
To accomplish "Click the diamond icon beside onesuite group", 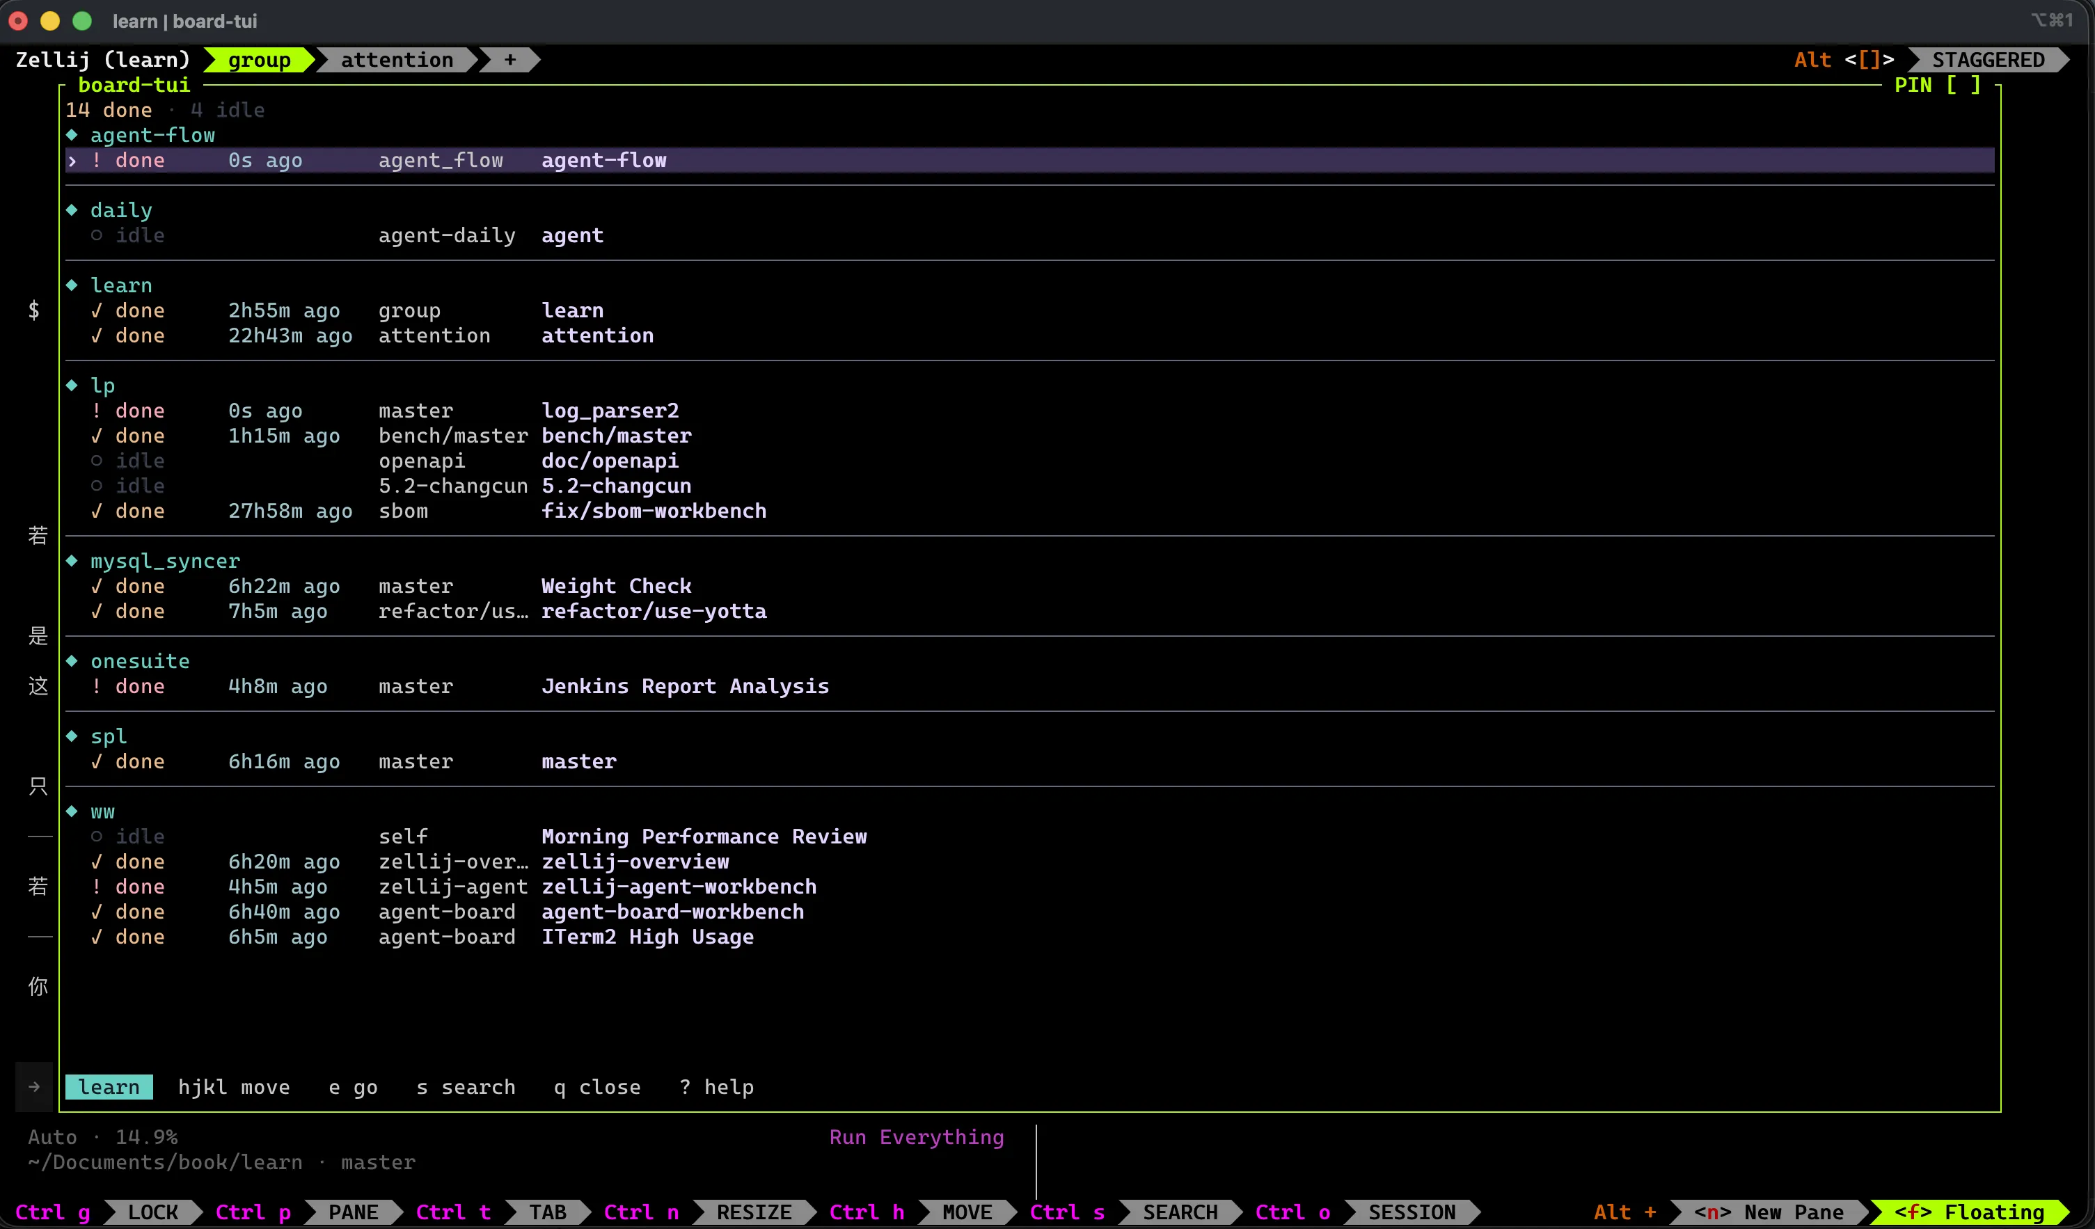I will [x=72, y=661].
